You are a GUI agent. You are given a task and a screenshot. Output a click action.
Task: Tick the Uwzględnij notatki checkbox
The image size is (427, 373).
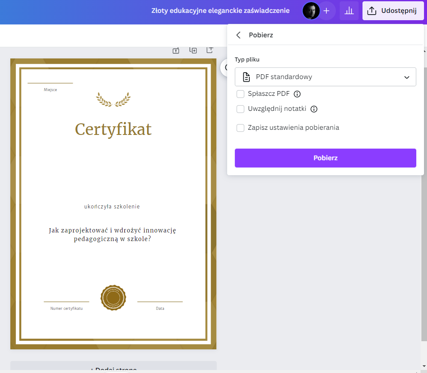[x=240, y=109]
